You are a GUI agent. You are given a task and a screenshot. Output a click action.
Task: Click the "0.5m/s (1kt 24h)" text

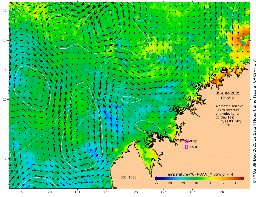click(228, 121)
